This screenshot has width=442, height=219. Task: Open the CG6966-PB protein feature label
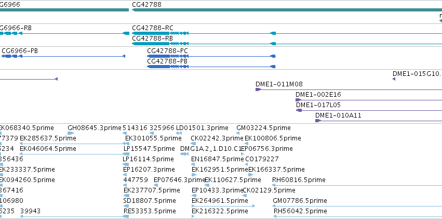coord(20,51)
